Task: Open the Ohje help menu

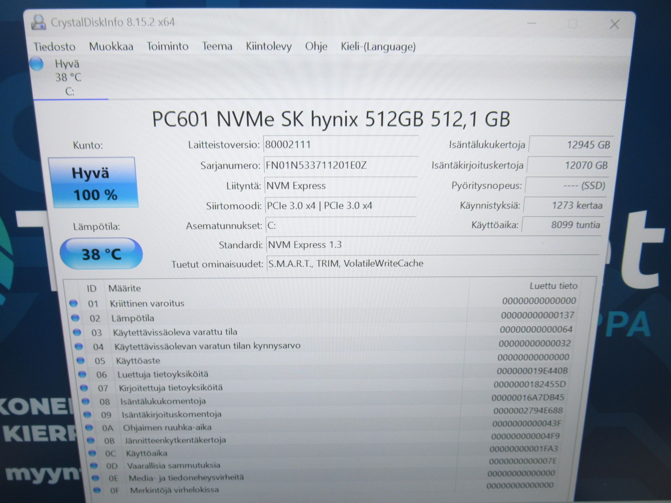Action: click(x=316, y=46)
